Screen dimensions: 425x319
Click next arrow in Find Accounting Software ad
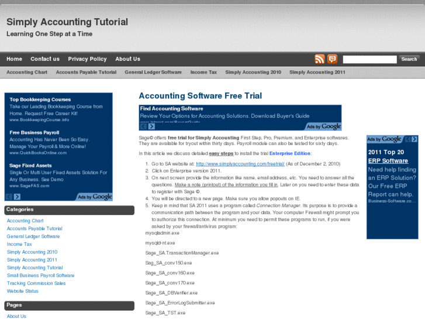151,126
